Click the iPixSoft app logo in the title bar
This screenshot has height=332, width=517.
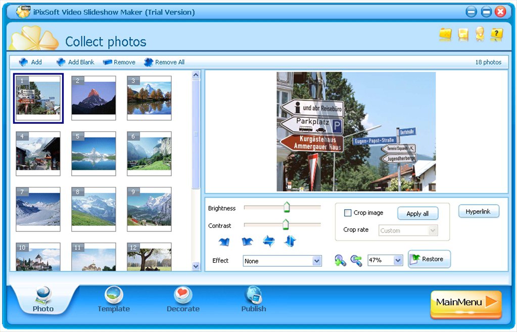(x=23, y=12)
